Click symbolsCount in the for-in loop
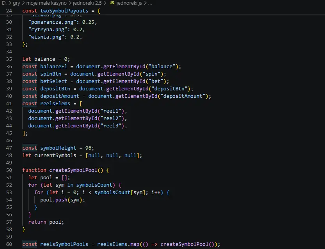This screenshot has width=325, height=249. point(94,185)
